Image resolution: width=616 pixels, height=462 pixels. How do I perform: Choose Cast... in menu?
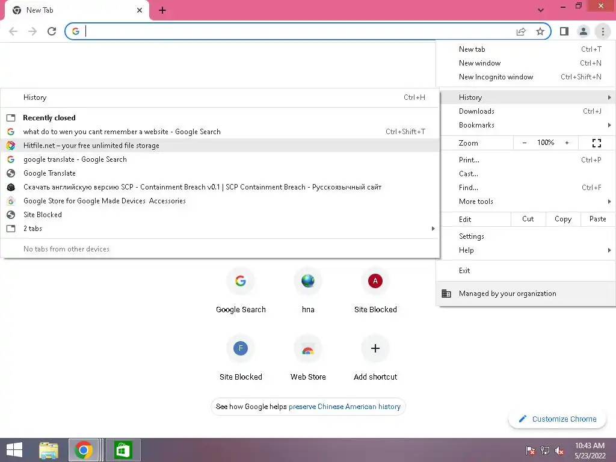point(526,174)
